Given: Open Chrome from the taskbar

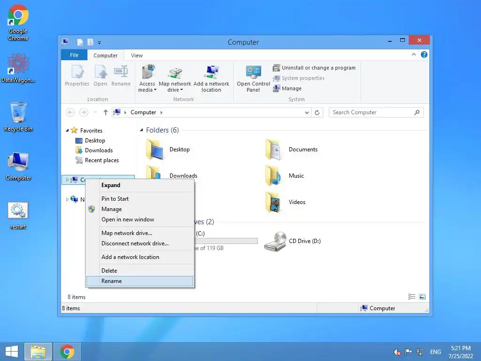Looking at the screenshot, I should click(67, 352).
